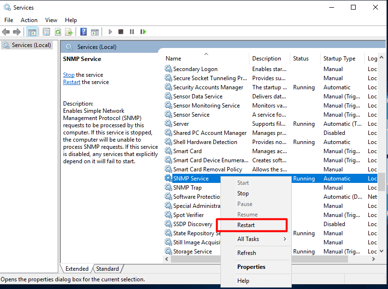Click gear icon of Sensor Data Service
Viewport: 388px width, 289px height.
pos(168,96)
